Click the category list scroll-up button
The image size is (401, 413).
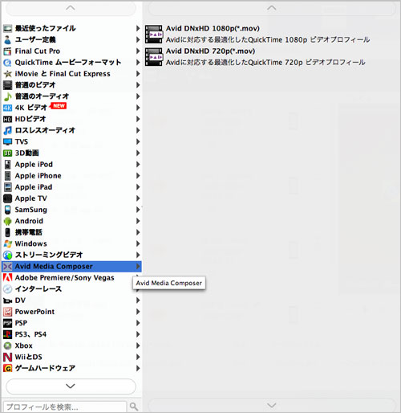[x=71, y=9]
